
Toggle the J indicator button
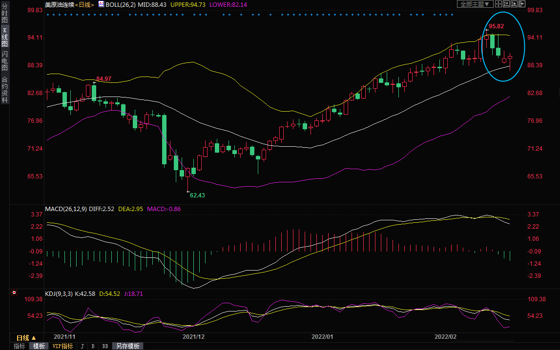(82, 346)
